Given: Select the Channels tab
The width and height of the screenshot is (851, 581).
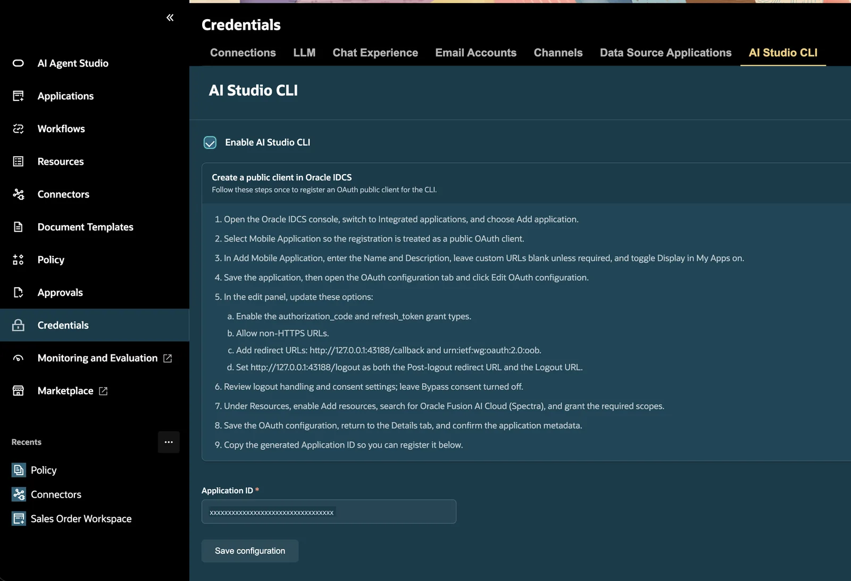Looking at the screenshot, I should [558, 53].
